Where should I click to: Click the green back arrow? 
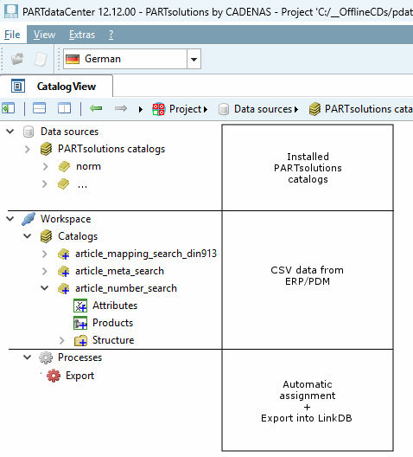pos(96,108)
